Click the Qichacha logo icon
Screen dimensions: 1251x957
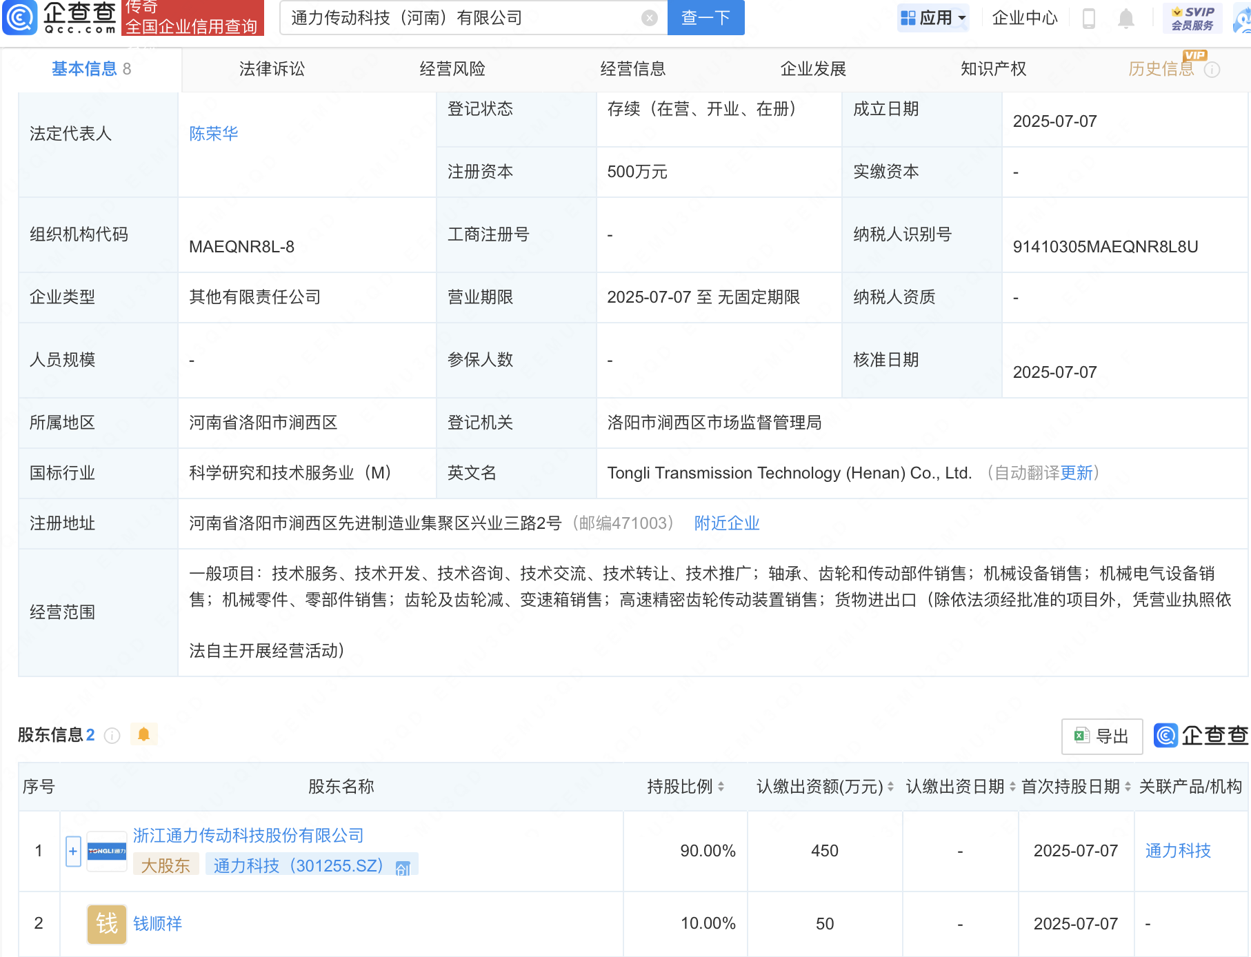click(19, 17)
